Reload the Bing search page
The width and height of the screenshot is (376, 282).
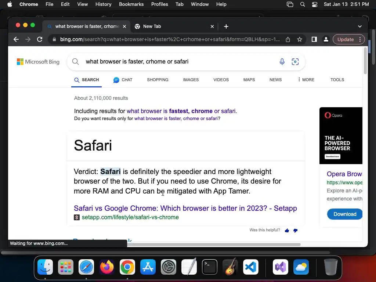40,39
